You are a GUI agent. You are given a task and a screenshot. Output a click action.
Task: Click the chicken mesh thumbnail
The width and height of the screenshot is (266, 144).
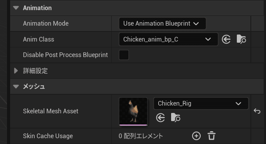tap(133, 111)
